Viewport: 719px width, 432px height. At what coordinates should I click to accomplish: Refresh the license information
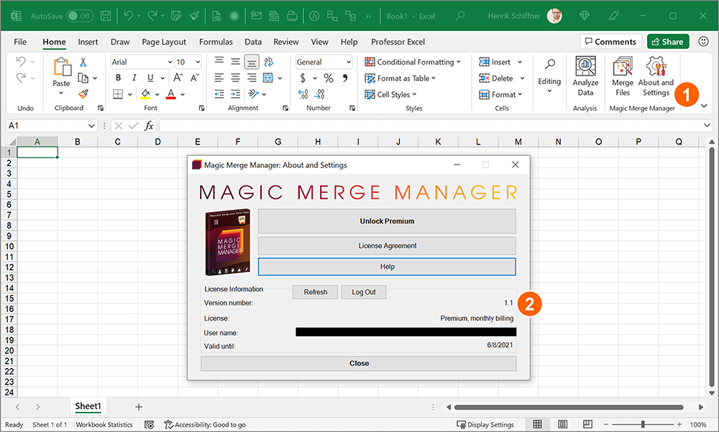point(315,292)
